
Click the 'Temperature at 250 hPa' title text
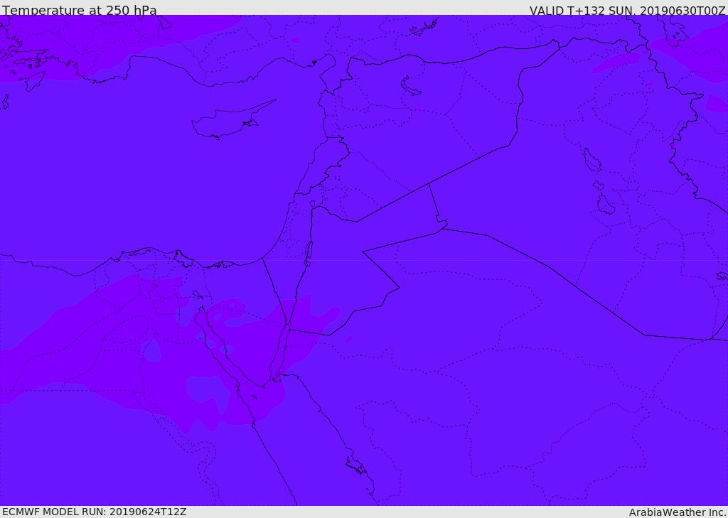(x=80, y=10)
